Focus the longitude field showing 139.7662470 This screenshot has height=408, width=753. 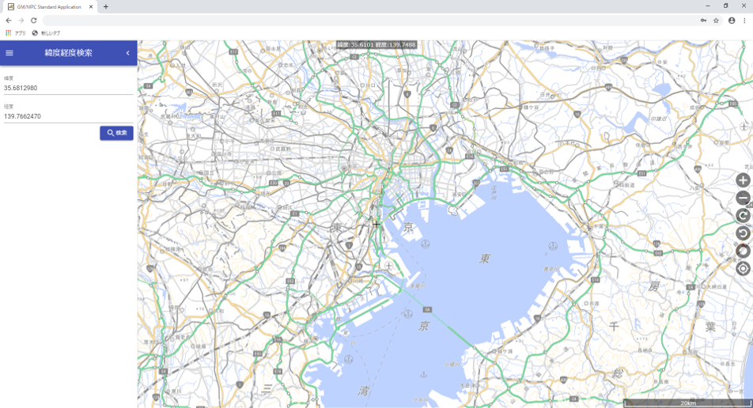(67, 116)
